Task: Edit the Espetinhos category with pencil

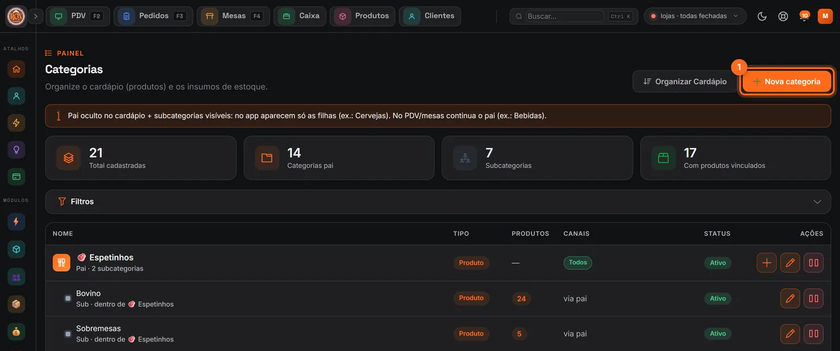Action: pyautogui.click(x=790, y=263)
